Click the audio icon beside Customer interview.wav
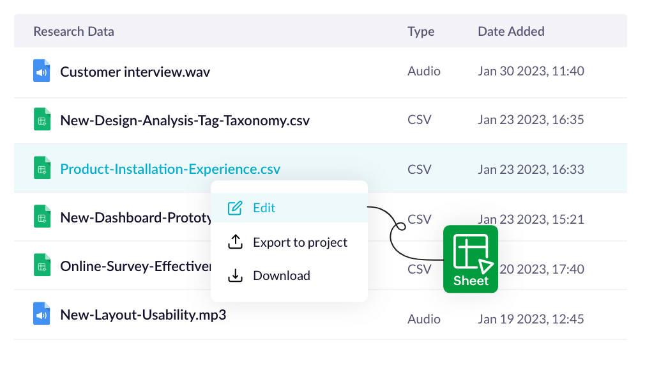The image size is (645, 381). pos(41,70)
